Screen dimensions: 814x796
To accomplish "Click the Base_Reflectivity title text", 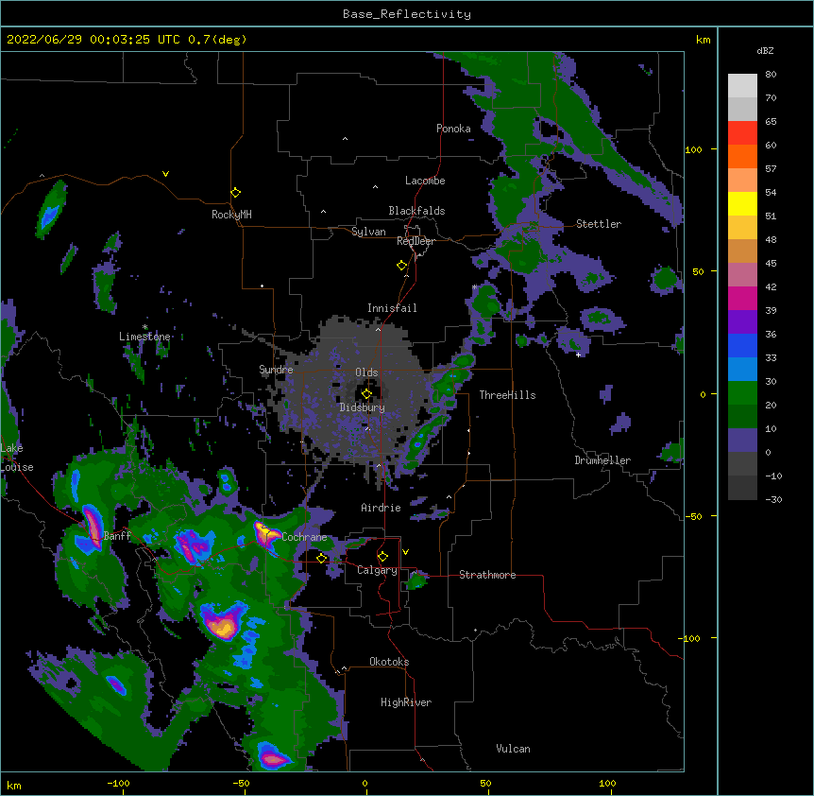I will [407, 14].
